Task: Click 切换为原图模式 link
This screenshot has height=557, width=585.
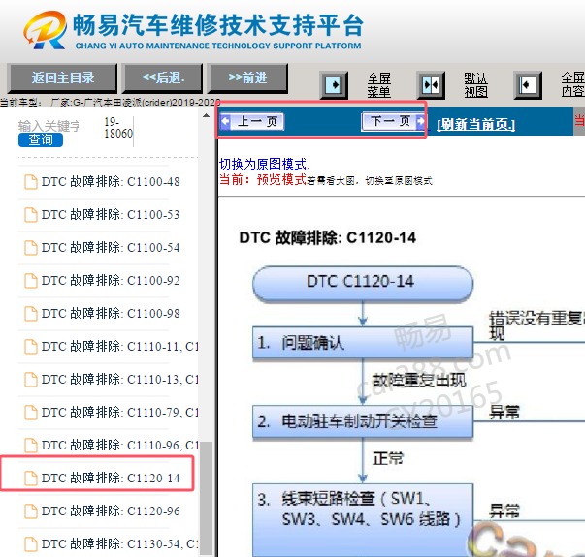Action: click(264, 164)
